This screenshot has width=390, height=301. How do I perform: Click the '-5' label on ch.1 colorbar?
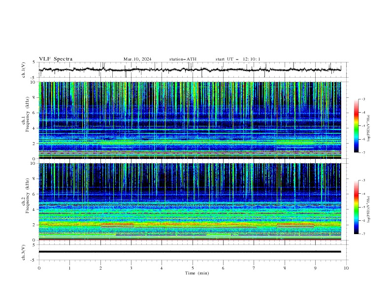point(363,126)
